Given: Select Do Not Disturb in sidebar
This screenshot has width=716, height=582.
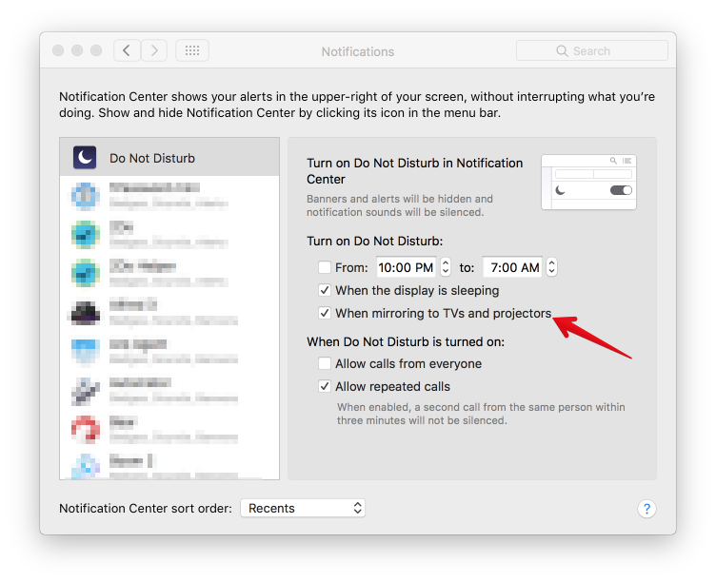Looking at the screenshot, I should pos(169,157).
